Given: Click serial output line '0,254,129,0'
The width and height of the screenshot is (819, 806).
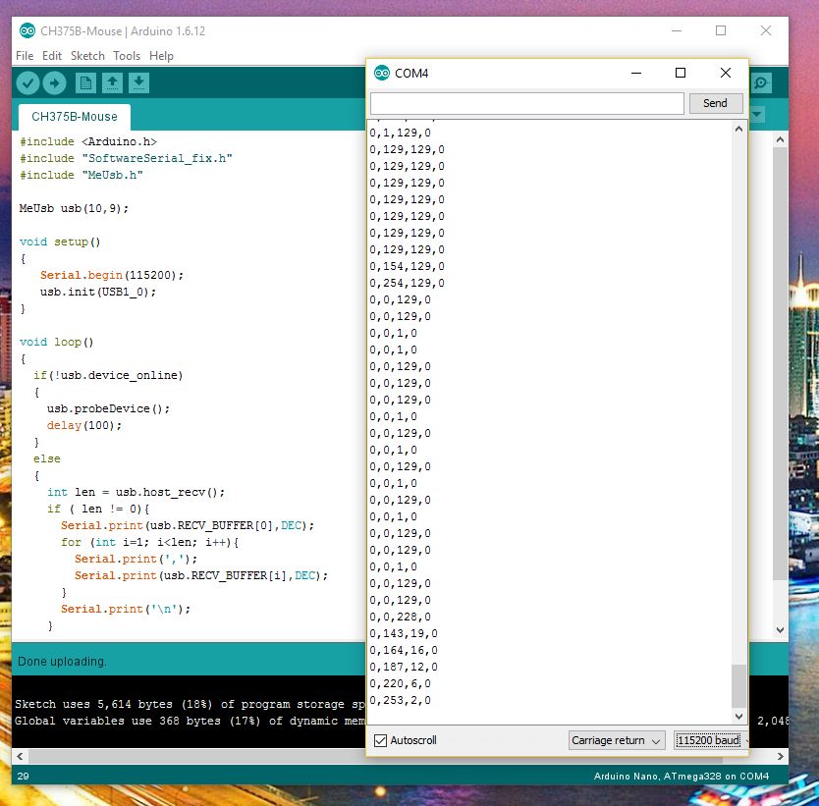Looking at the screenshot, I should tap(407, 283).
